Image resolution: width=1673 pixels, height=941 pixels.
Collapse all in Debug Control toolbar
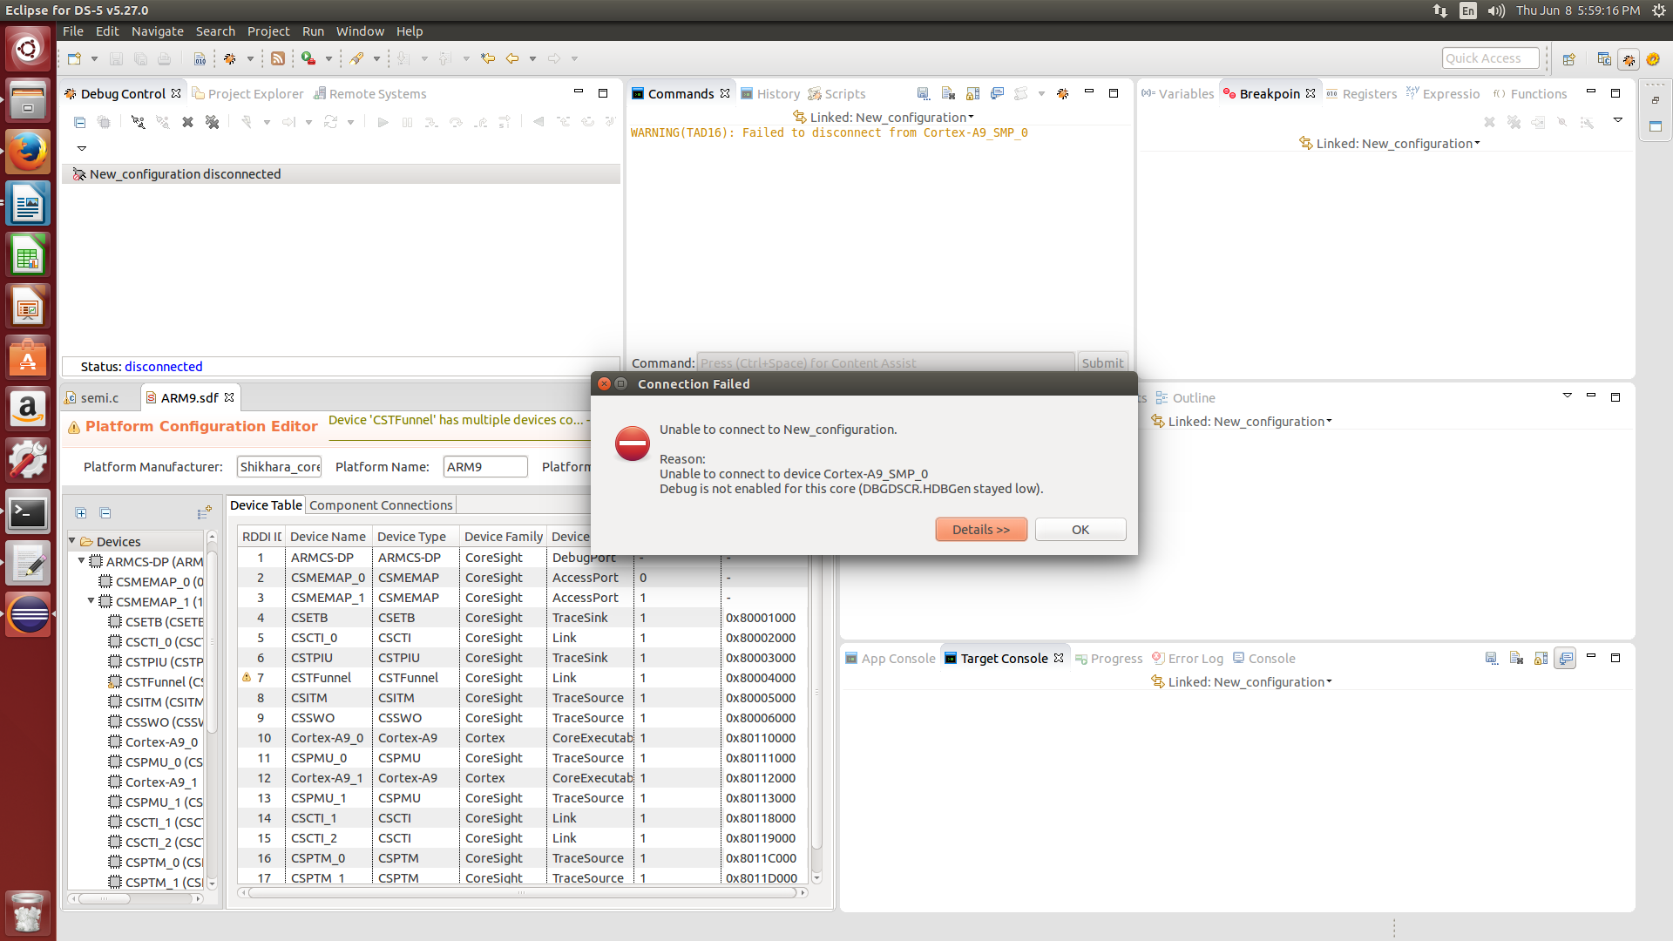click(80, 122)
